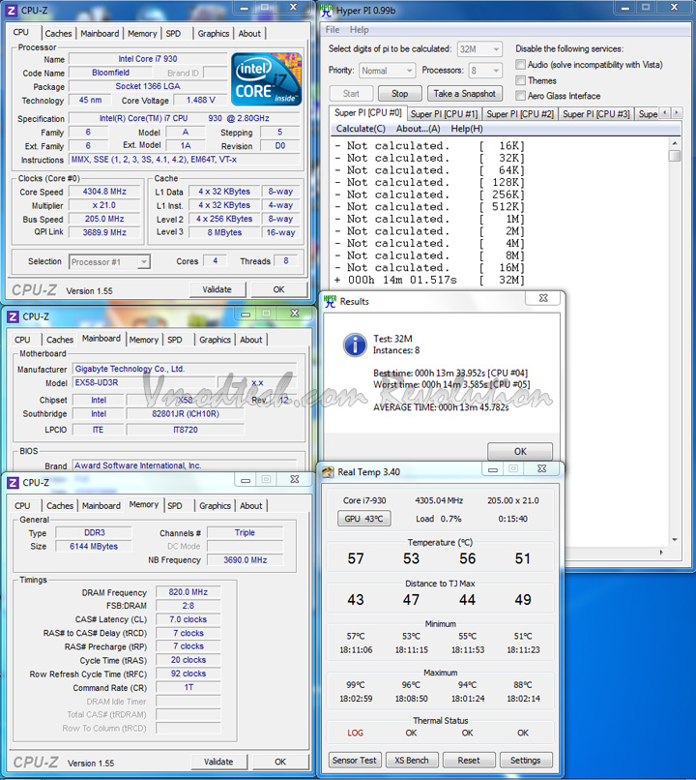This screenshot has height=780, width=696.
Task: Open About tab in top CPU-Z window
Action: tap(249, 33)
